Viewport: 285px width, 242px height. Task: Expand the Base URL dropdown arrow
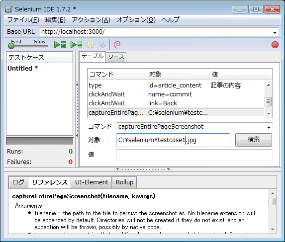click(275, 32)
